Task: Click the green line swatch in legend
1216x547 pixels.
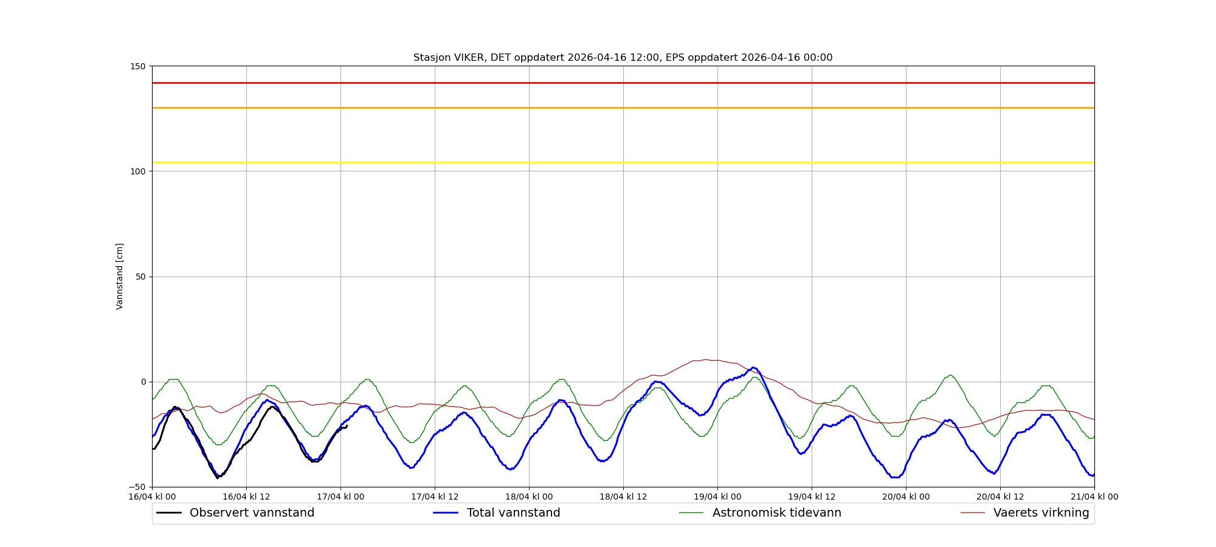Action: [x=691, y=513]
